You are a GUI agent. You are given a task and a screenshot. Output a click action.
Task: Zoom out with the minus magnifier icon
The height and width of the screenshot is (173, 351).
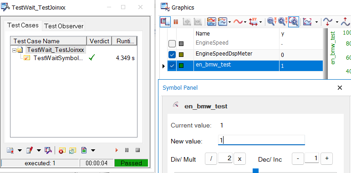pos(271,22)
